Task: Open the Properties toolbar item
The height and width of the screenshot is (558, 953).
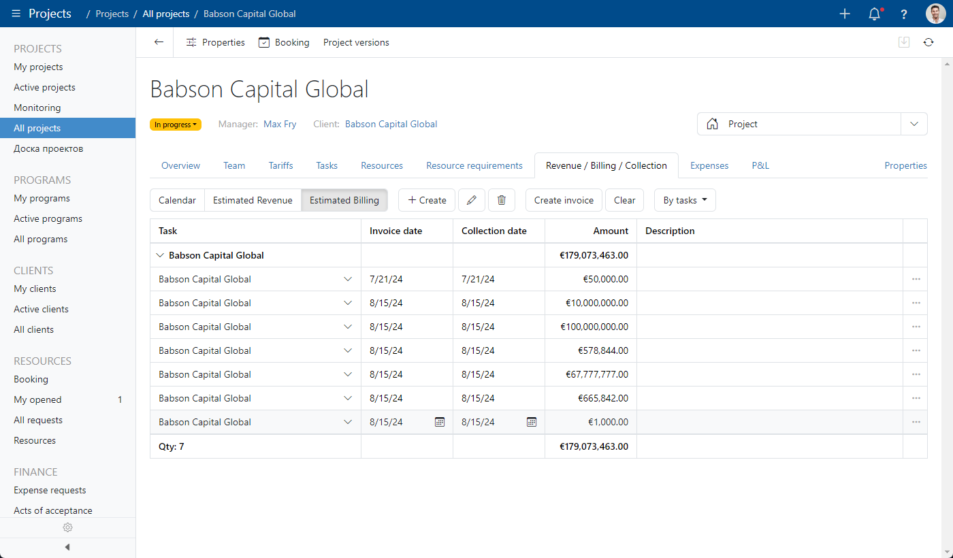Action: pyautogui.click(x=215, y=42)
